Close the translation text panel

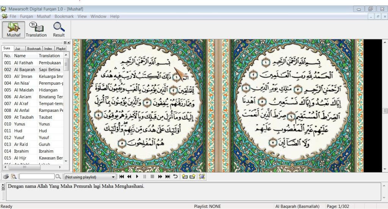3,184
